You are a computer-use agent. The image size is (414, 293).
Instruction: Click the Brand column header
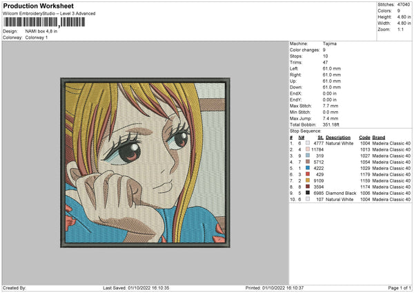point(379,137)
